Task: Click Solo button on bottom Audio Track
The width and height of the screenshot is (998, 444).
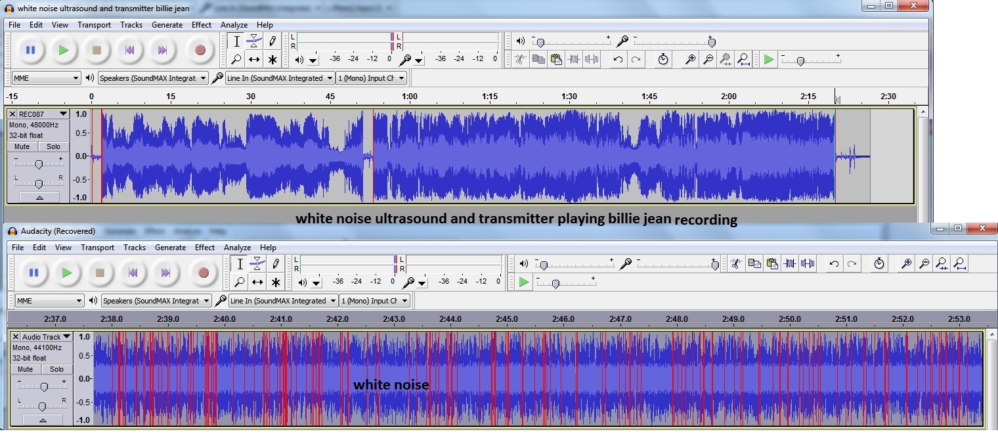Action: tap(56, 369)
